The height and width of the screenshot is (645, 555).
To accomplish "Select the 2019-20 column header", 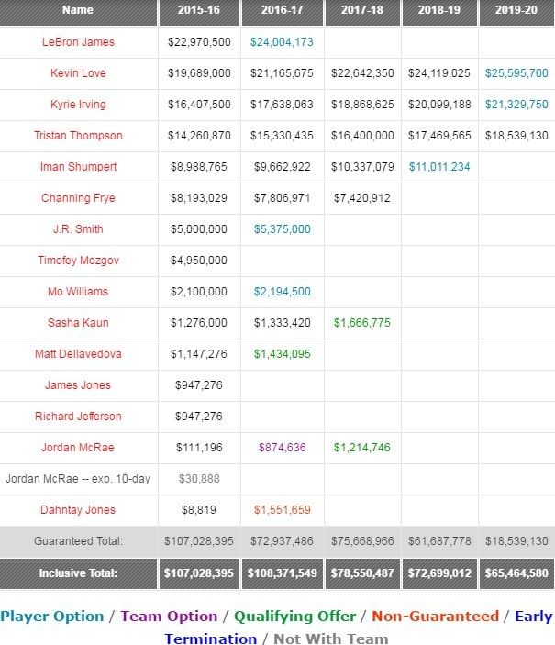I will click(516, 11).
